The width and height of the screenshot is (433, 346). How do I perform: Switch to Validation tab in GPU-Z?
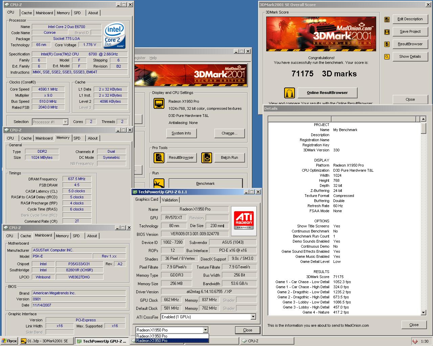pos(170,200)
